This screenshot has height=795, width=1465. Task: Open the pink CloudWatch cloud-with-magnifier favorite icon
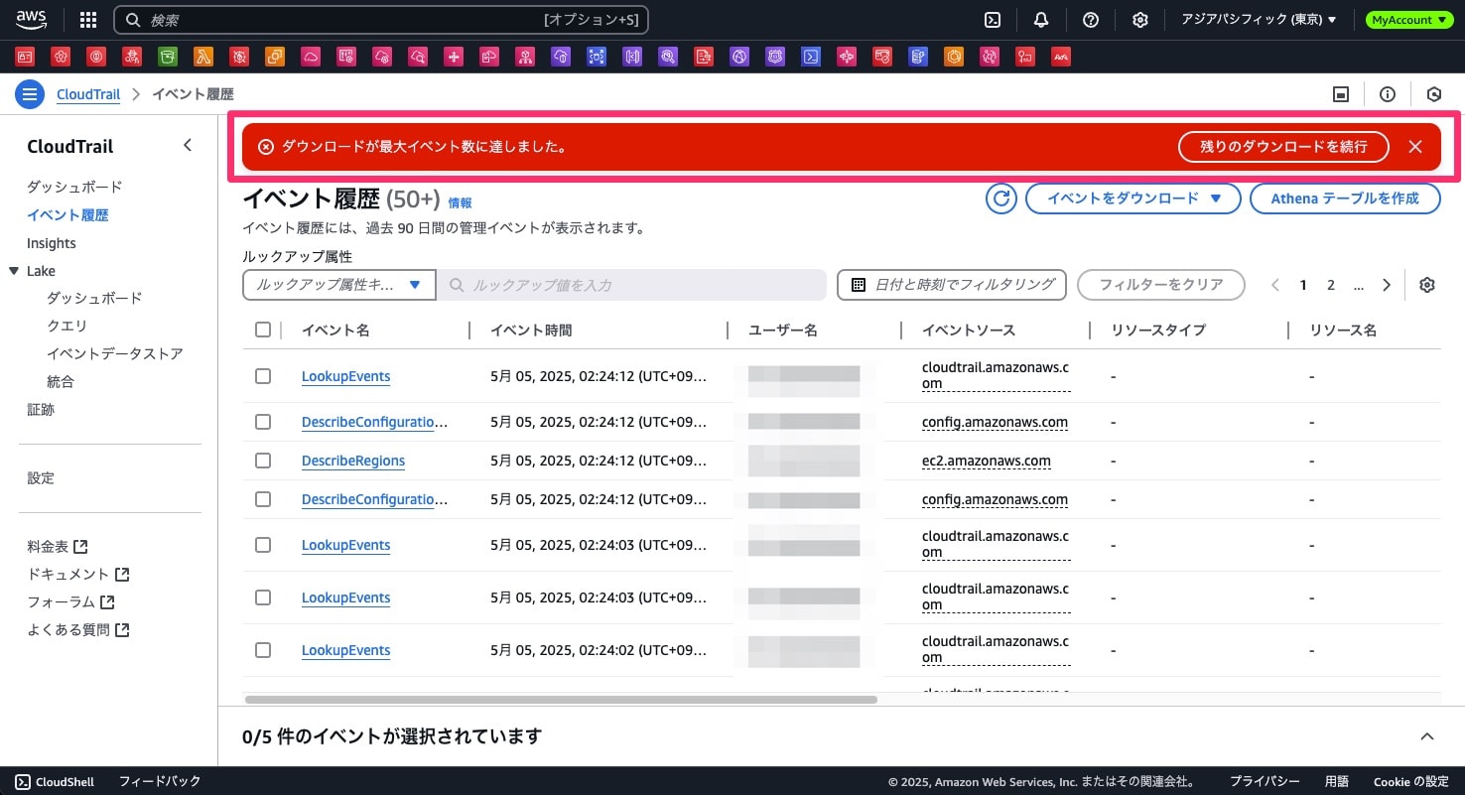[x=418, y=57]
